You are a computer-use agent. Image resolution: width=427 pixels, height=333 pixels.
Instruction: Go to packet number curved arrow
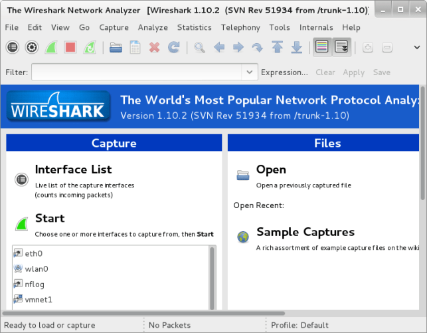click(x=258, y=47)
